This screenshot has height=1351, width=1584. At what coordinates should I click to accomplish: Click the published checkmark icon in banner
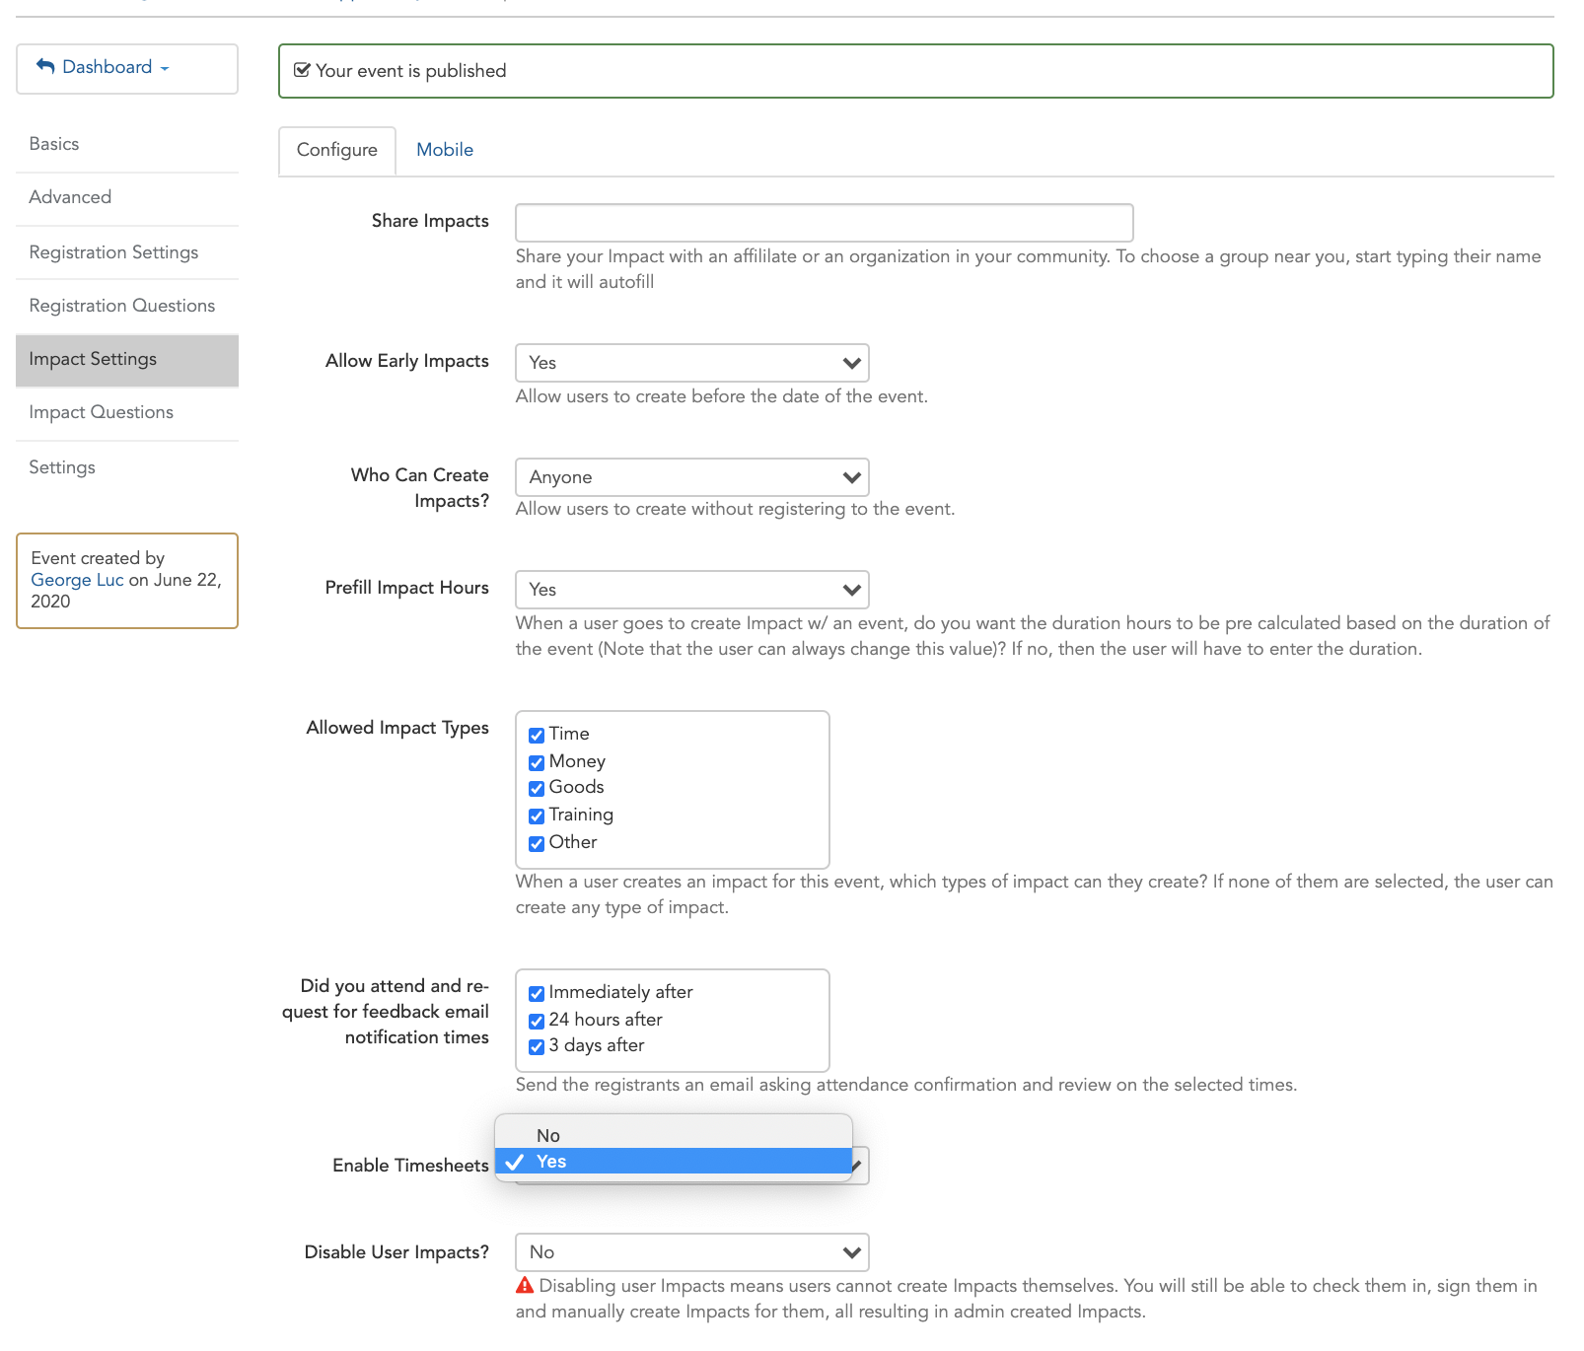point(303,70)
